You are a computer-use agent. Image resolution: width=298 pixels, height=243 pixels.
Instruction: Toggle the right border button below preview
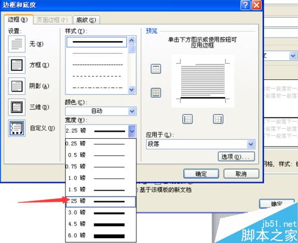click(x=218, y=119)
